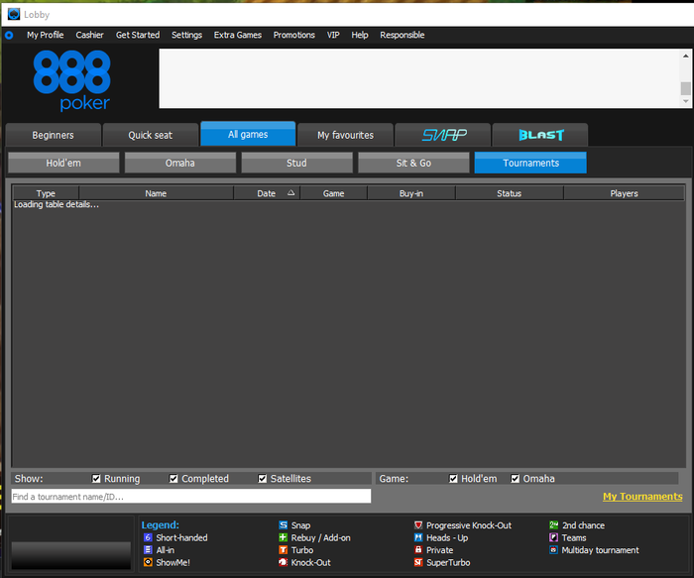The image size is (694, 578).
Task: Click the 2nd chance legend icon
Action: pos(553,524)
